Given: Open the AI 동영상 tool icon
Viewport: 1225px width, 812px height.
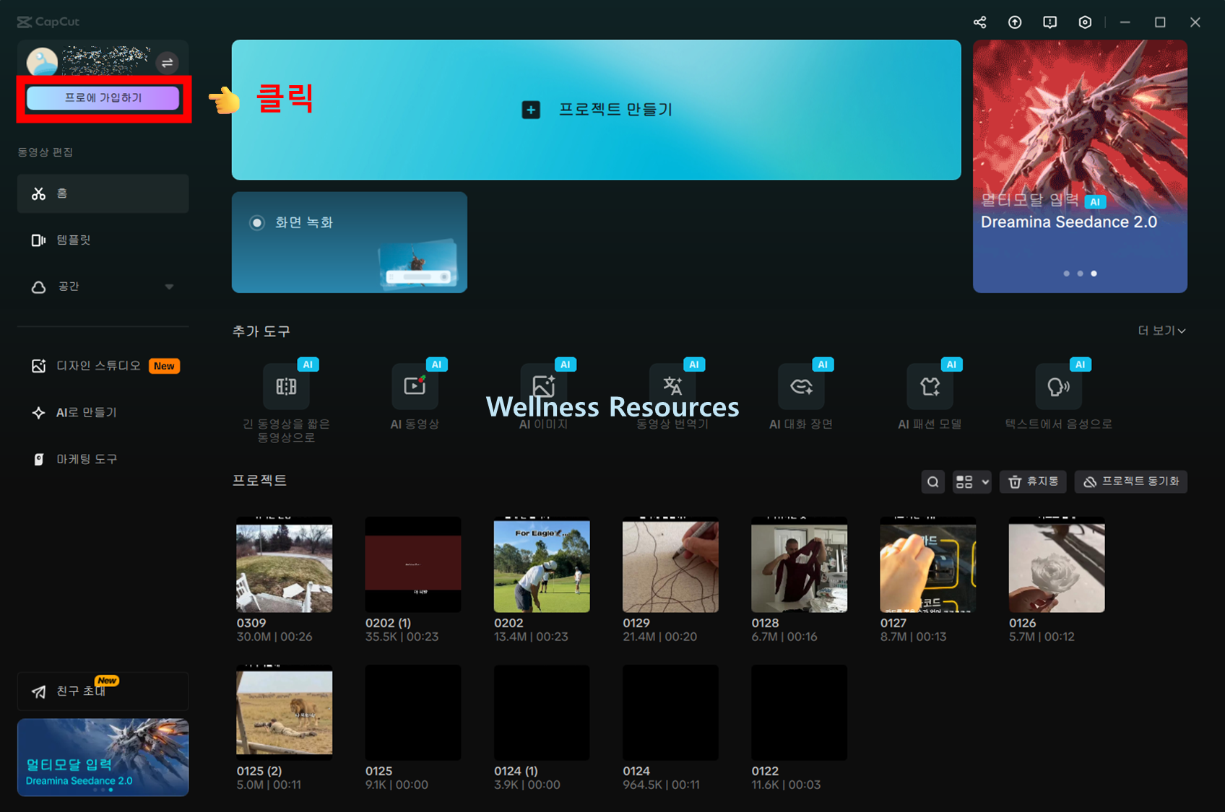Looking at the screenshot, I should coord(415,387).
